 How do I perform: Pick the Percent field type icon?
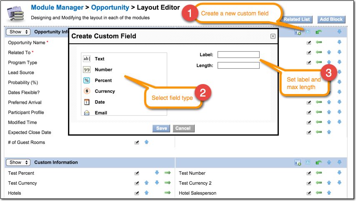[87, 80]
